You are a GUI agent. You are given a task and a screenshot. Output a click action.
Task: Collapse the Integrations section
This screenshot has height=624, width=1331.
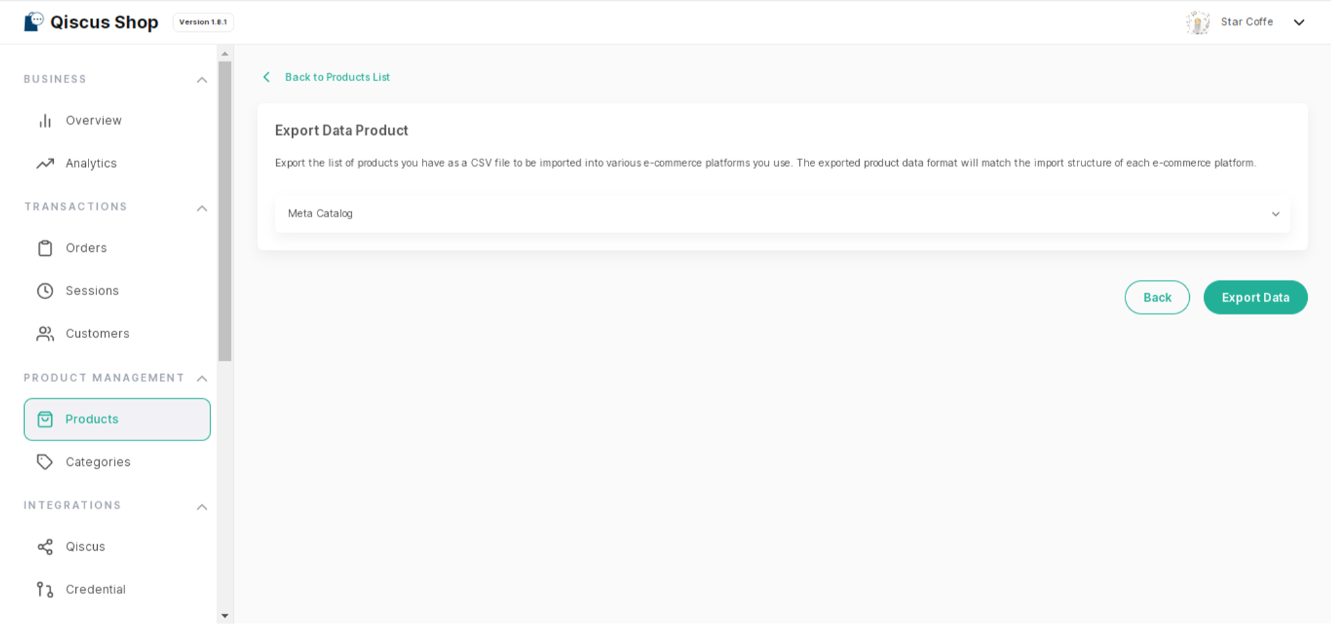[x=202, y=507]
